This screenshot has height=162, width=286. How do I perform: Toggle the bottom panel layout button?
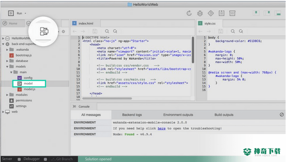point(278,13)
